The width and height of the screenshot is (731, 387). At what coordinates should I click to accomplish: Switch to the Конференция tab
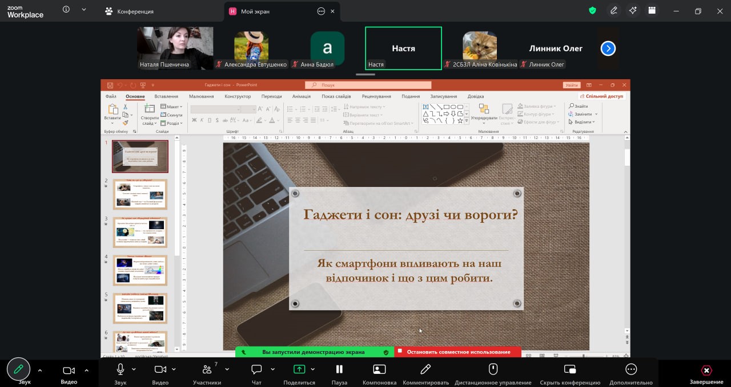point(135,11)
